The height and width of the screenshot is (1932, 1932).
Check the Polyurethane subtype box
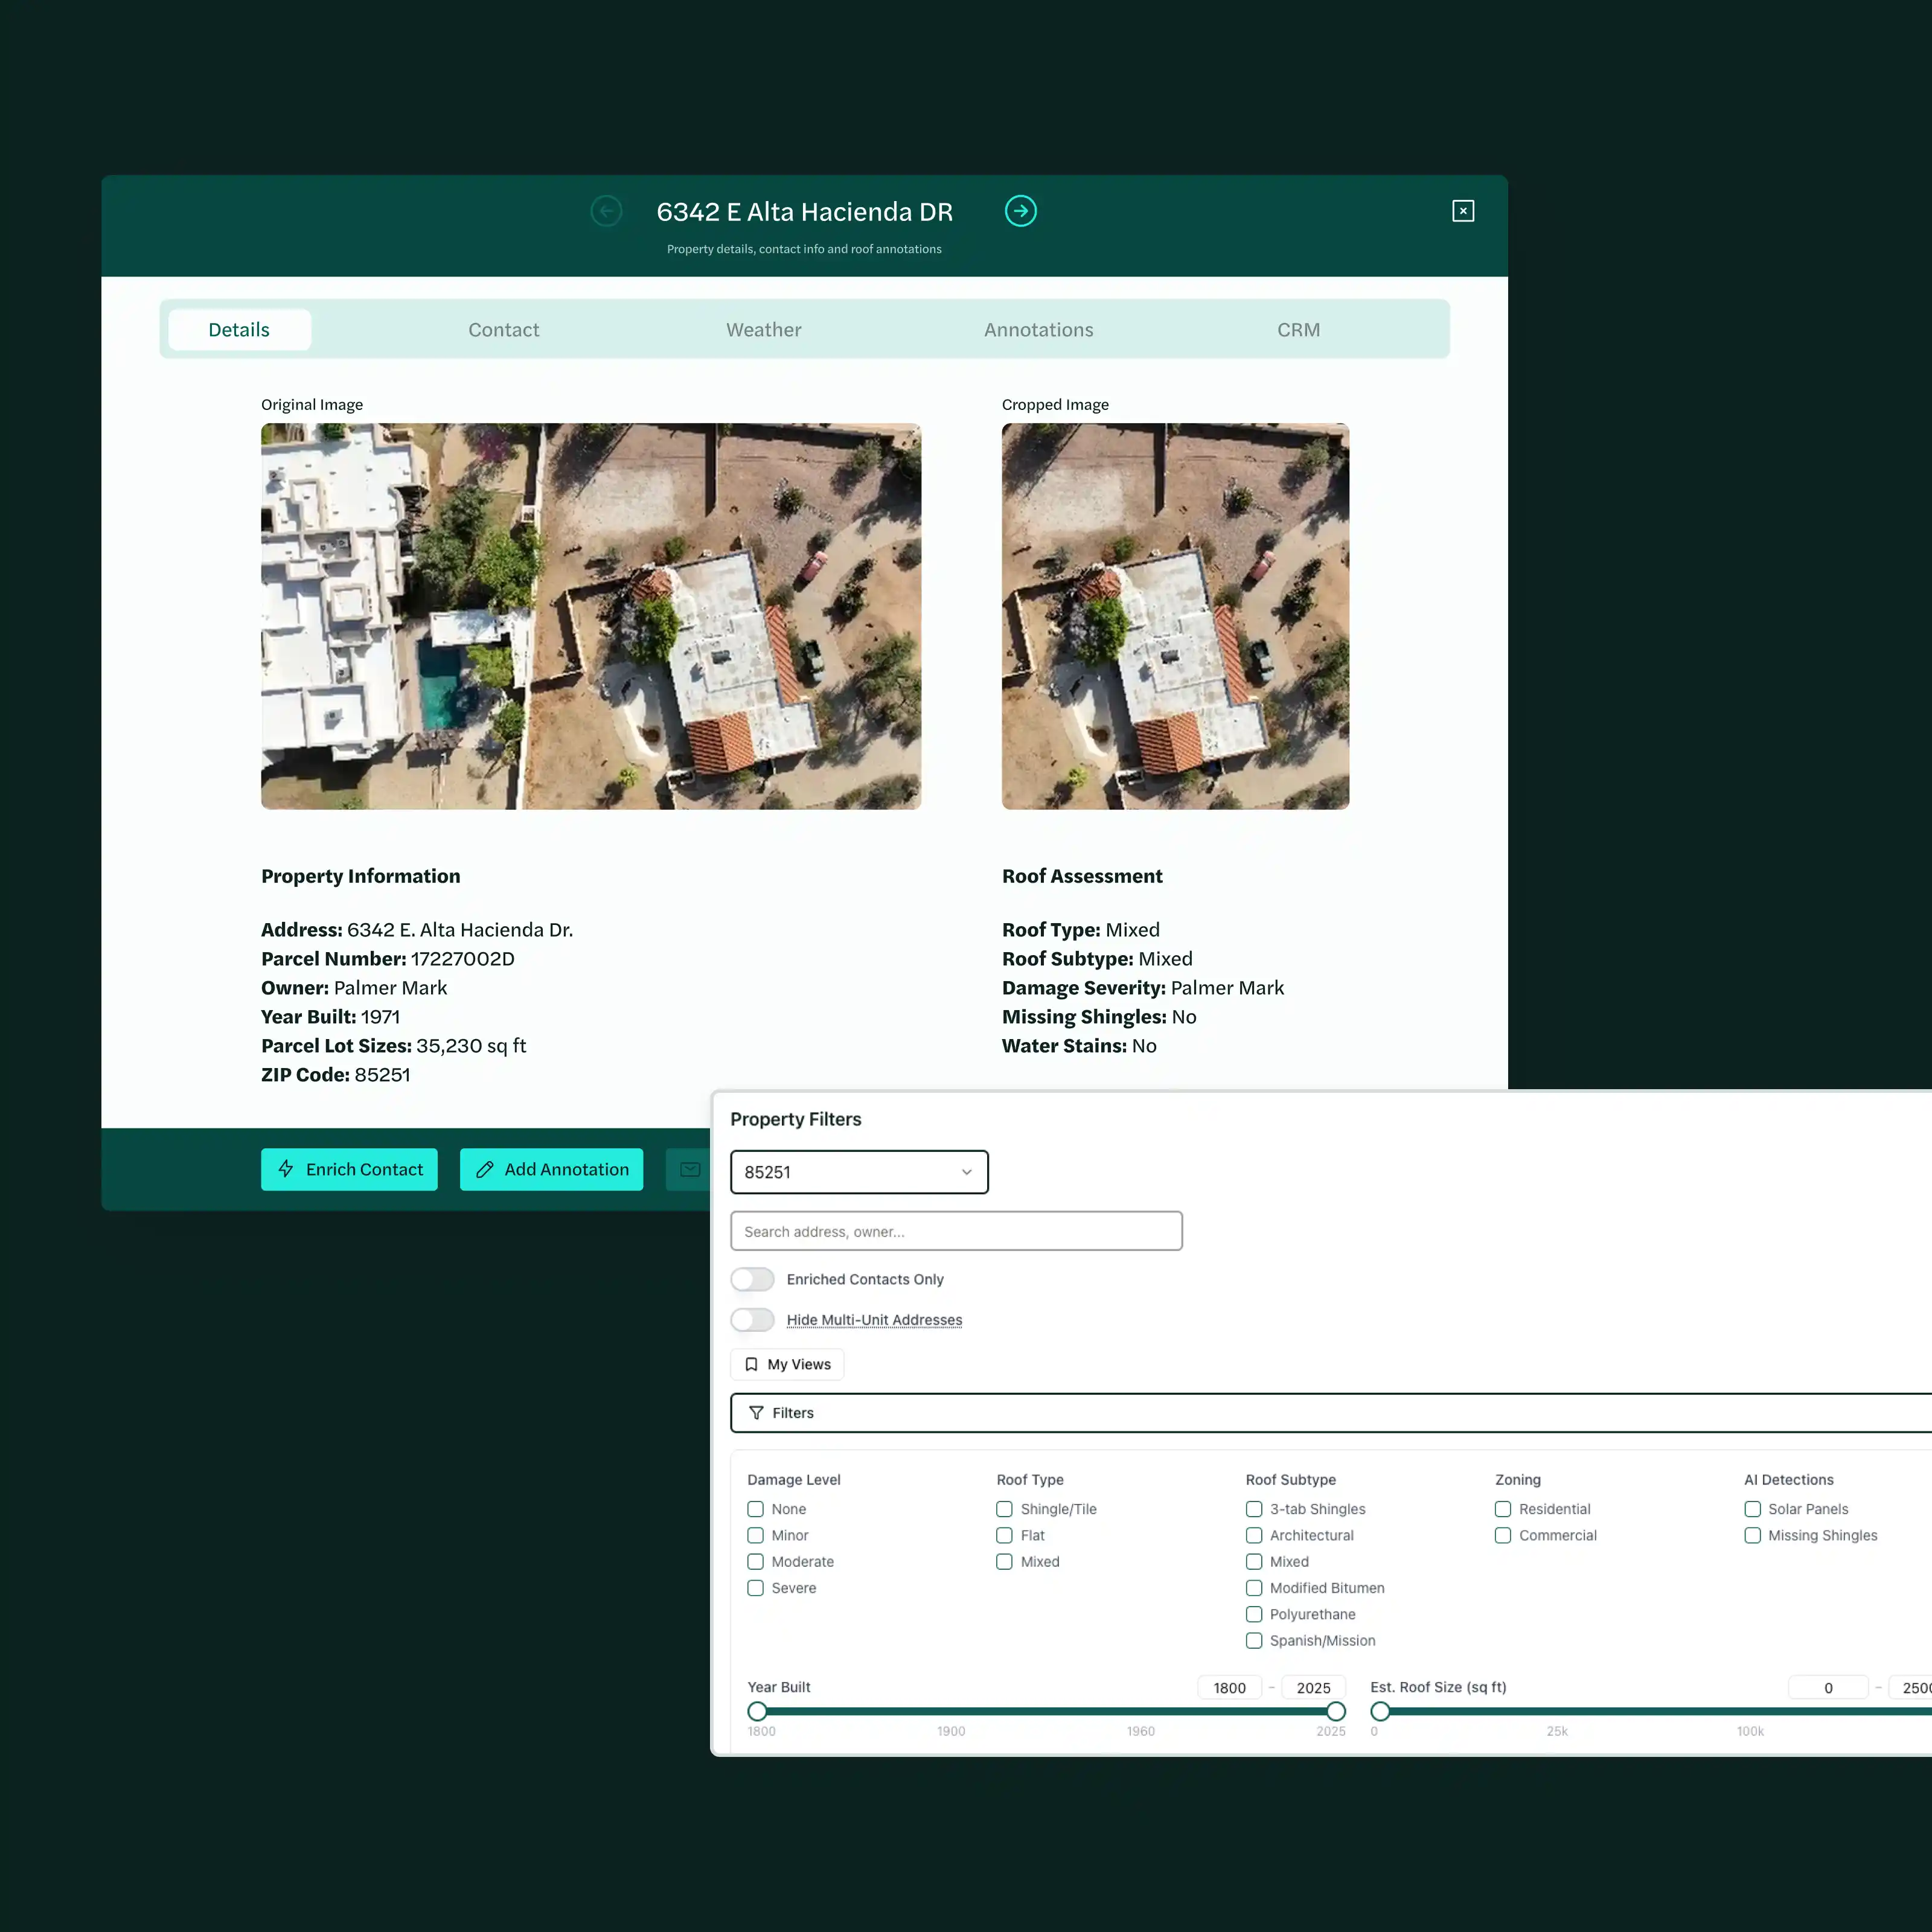1254,1614
